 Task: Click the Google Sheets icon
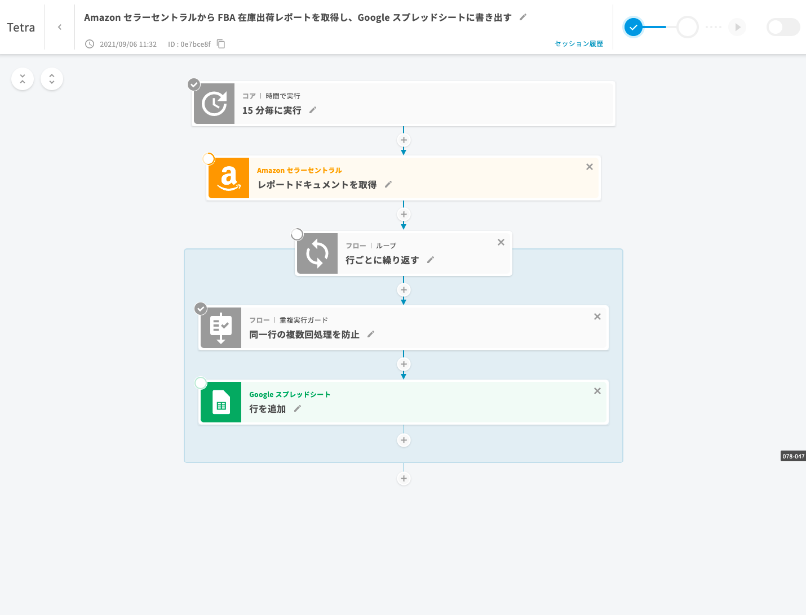point(221,402)
